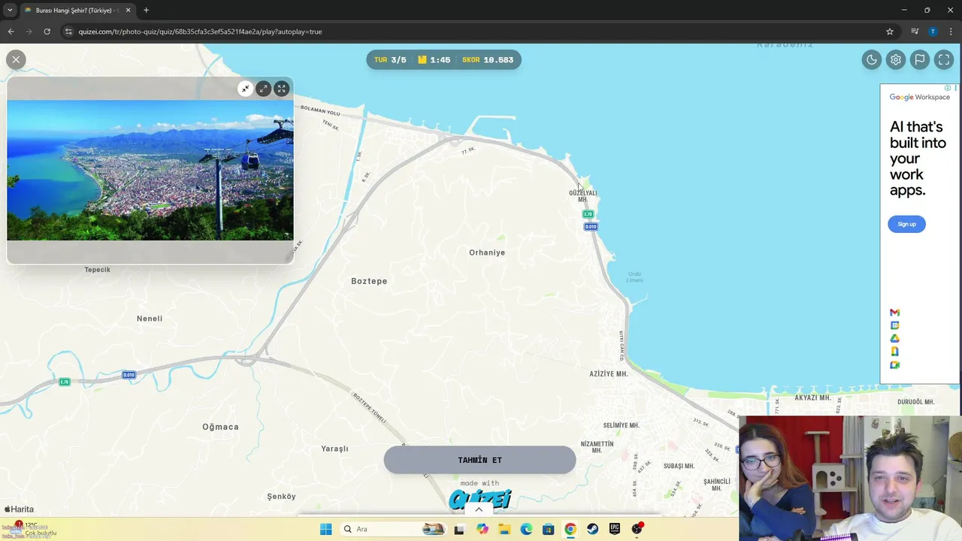Click Sign up in Google Workspace ad

(906, 224)
